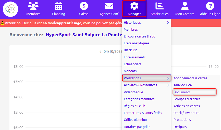Open Promotions submenu item

click(x=182, y=120)
